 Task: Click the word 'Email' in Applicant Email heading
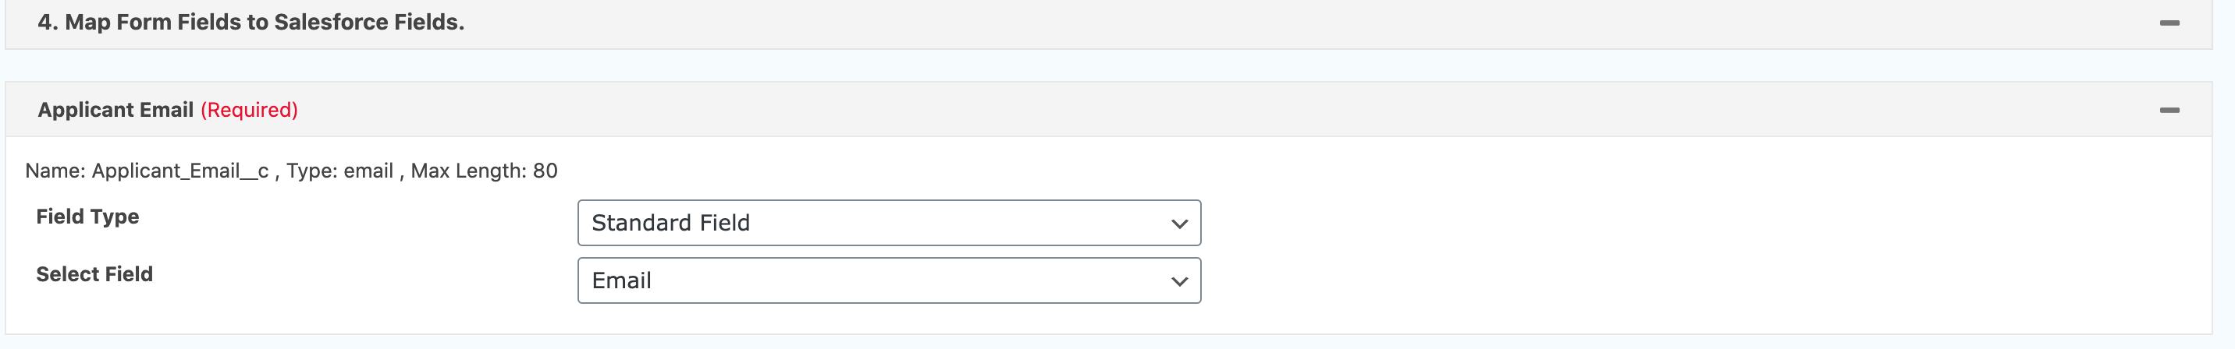166,110
